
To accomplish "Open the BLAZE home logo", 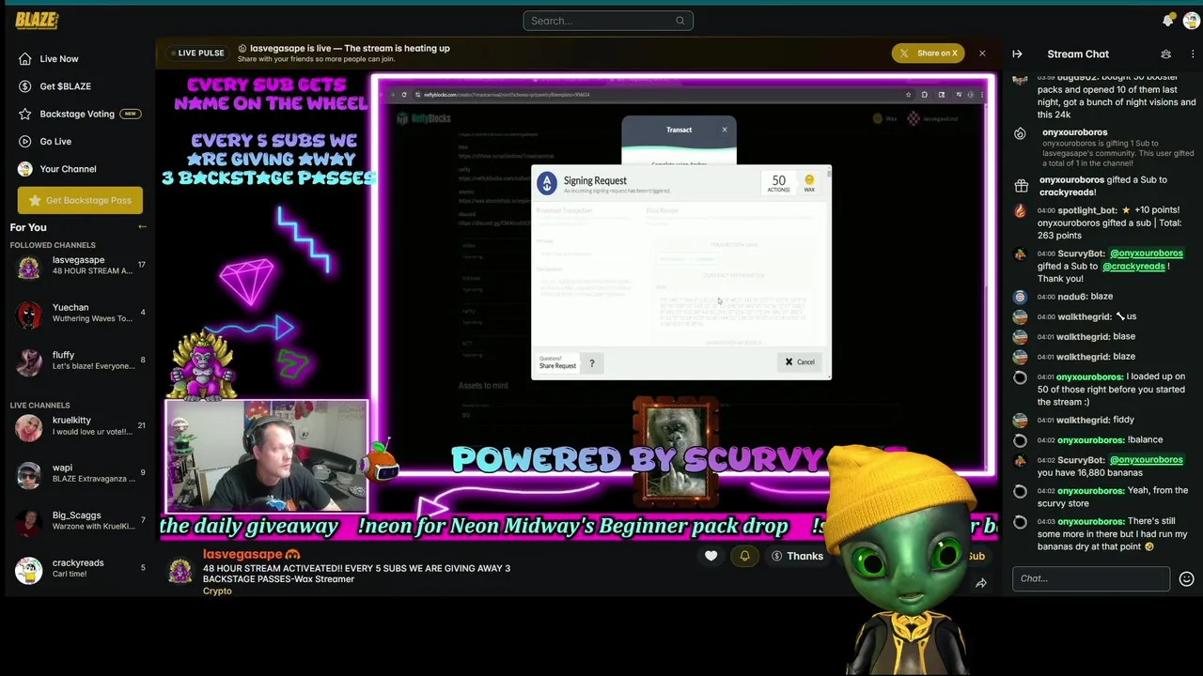I will coord(36,20).
